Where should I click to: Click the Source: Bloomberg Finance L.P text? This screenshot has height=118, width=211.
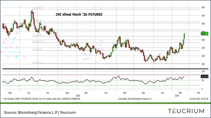tap(40, 112)
